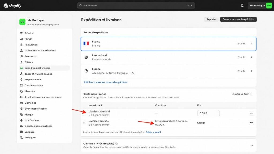The image size is (274, 154).
Task: Click the International 2 tarifs label
Action: pos(241,57)
